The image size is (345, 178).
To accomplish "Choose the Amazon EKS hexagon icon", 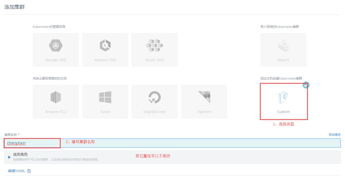I will pyautogui.click(x=105, y=46).
